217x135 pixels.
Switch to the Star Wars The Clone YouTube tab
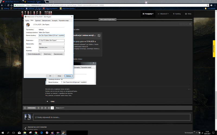(12, 2)
